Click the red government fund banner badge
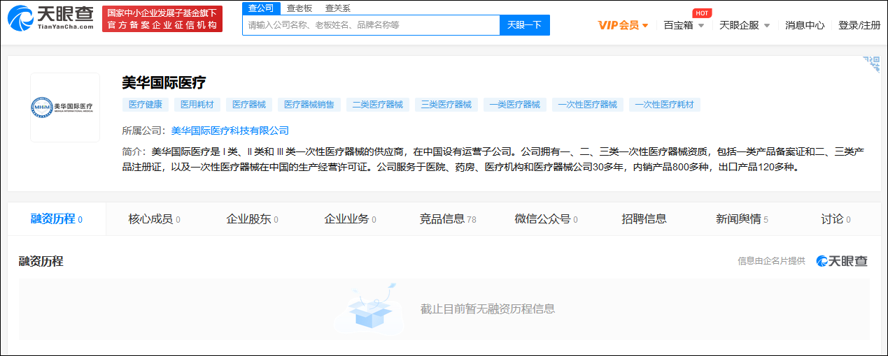This screenshot has height=356, width=888. click(x=162, y=19)
